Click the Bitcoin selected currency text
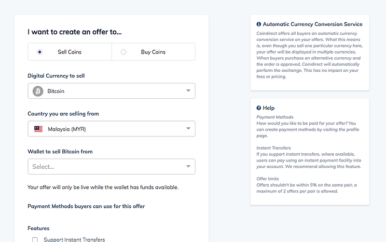Screen dimensions: 386x242 coord(56,91)
